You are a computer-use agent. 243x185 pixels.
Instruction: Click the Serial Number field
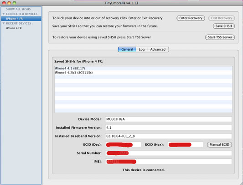point(168,153)
